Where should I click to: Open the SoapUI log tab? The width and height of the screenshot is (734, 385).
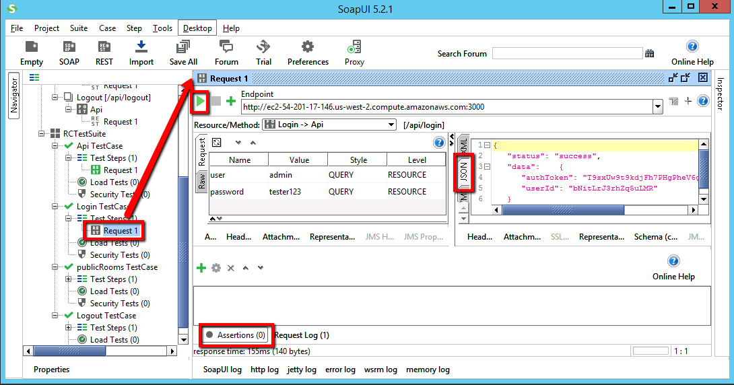pos(222,370)
